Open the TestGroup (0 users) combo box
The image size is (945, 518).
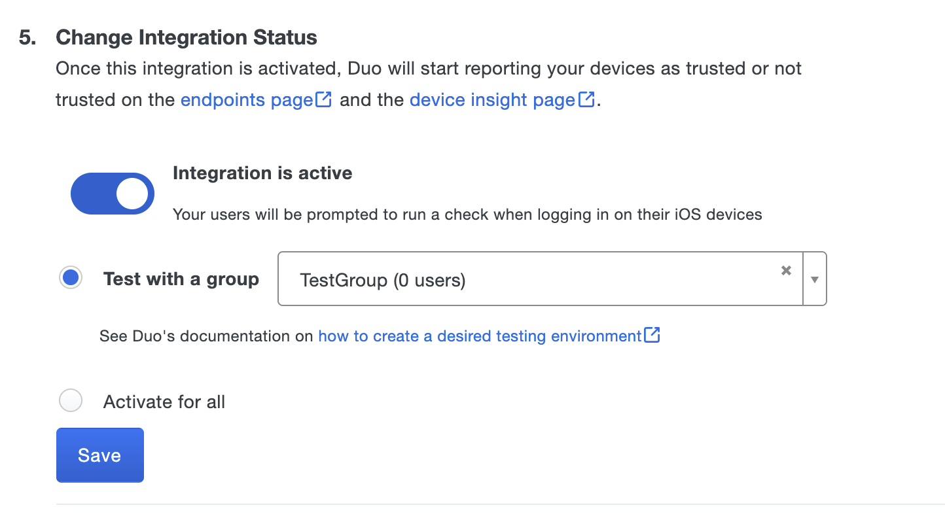[524, 280]
